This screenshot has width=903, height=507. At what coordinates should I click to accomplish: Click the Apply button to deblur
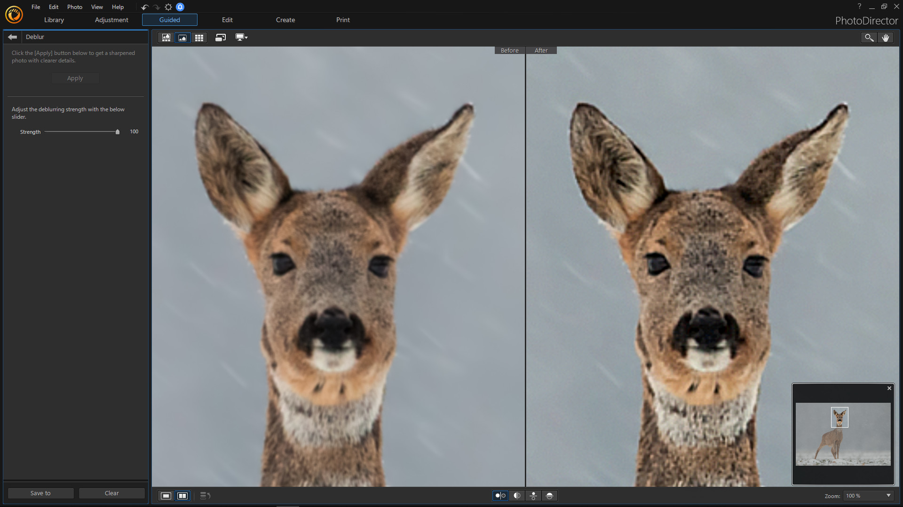coord(75,78)
